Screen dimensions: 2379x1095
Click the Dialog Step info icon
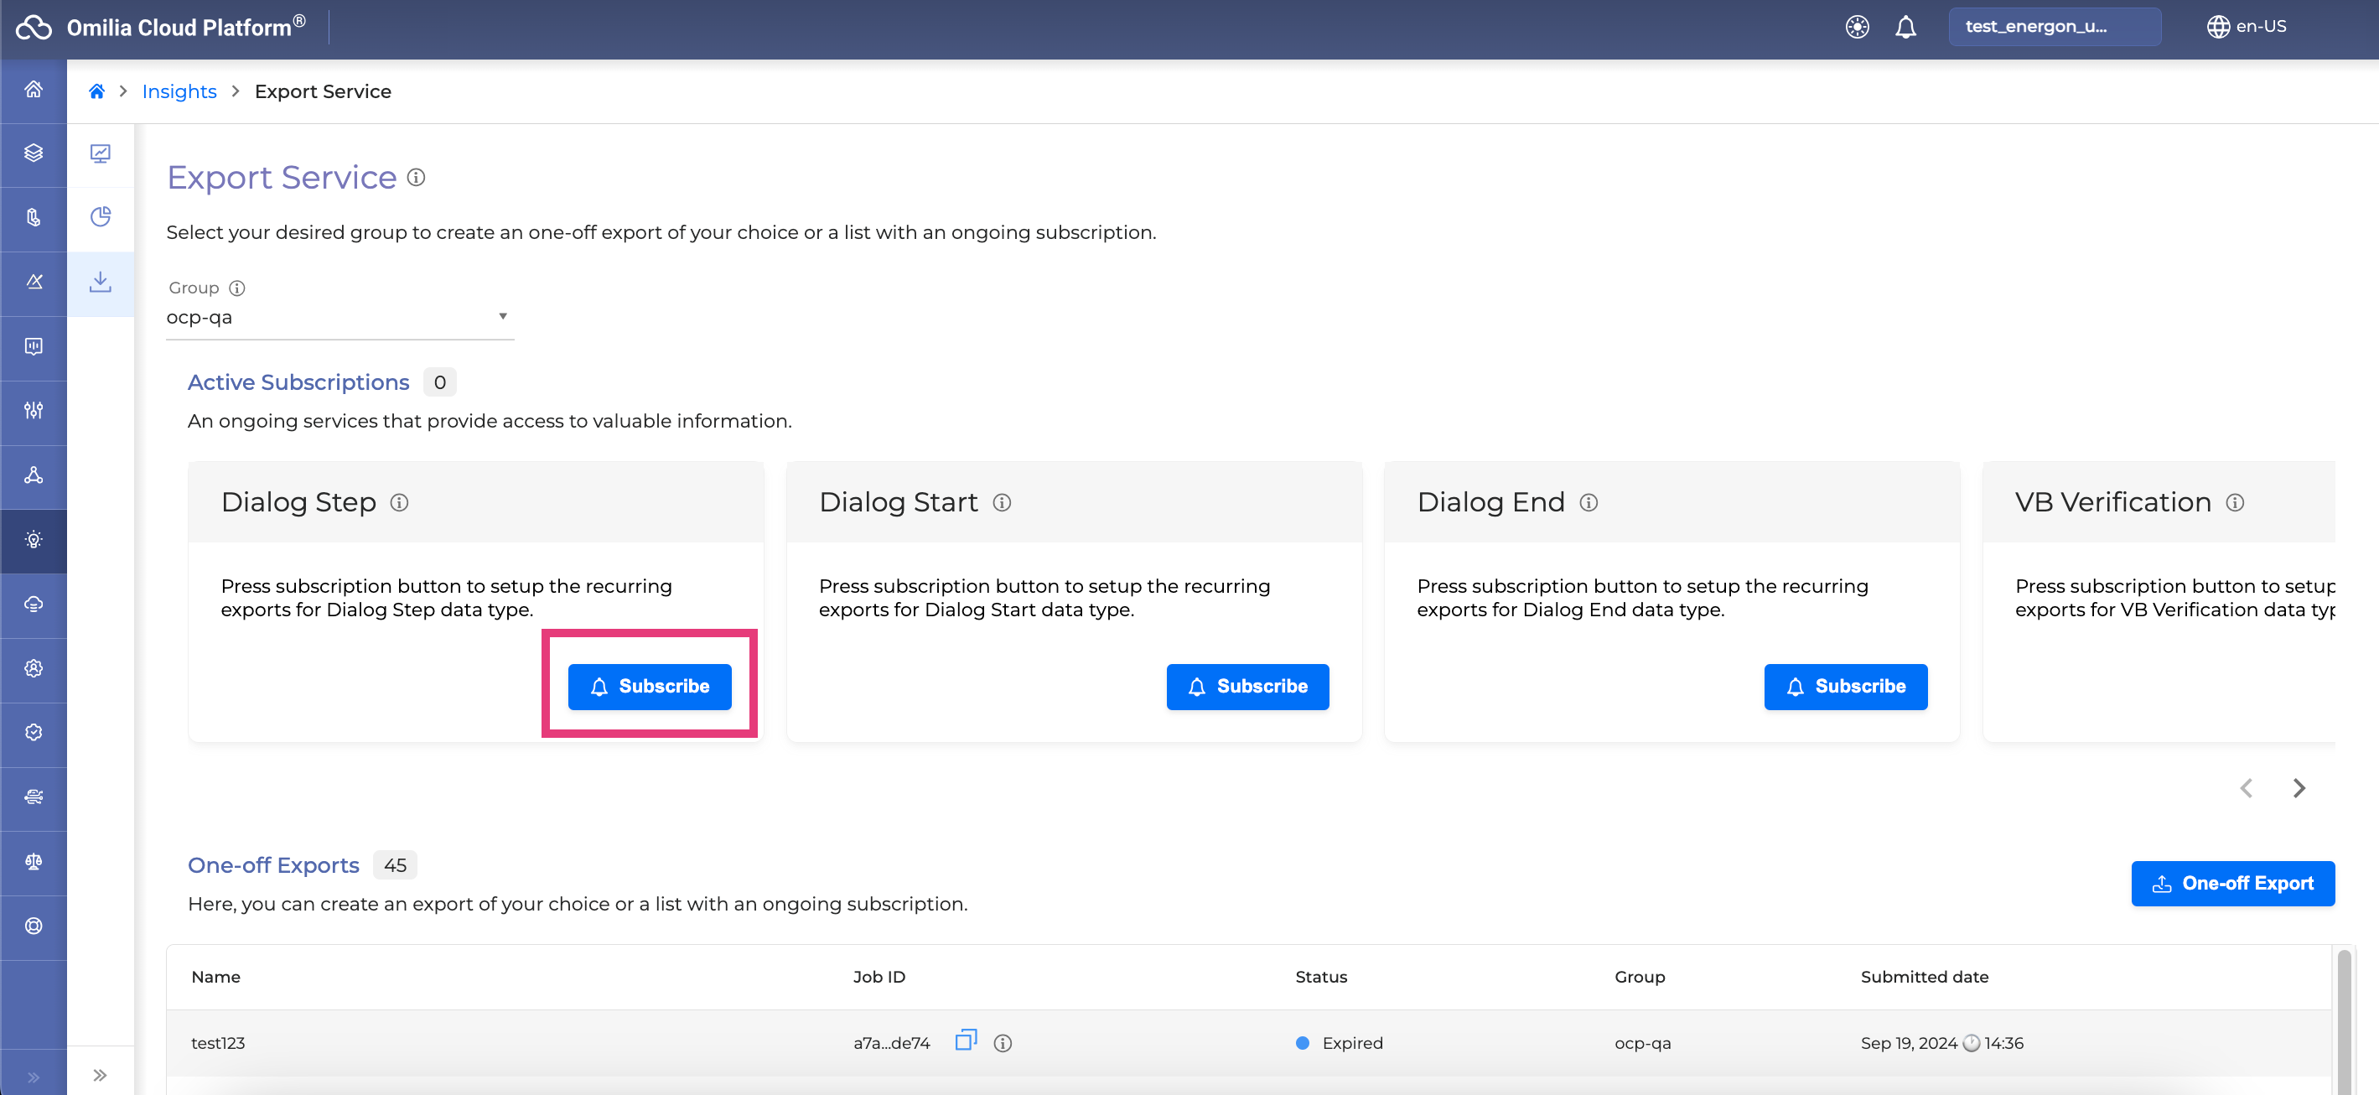point(399,503)
